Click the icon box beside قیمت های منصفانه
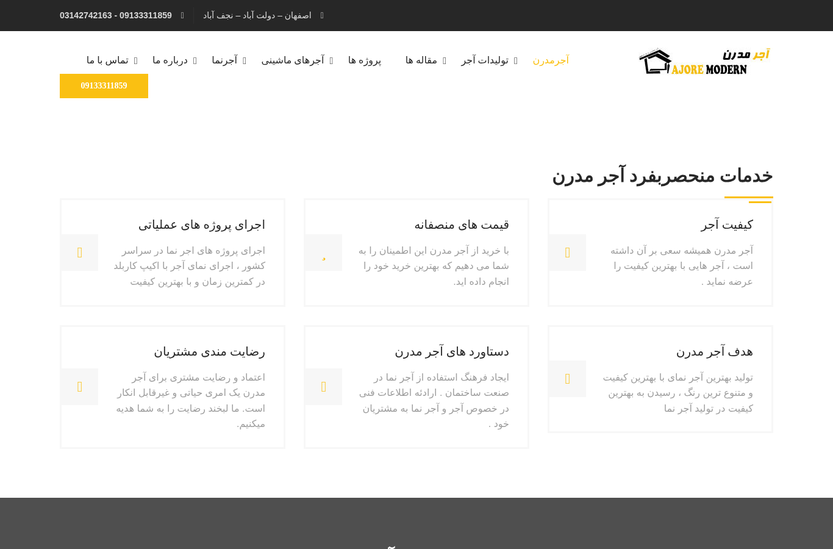Screen dimensions: 833x549 pos(323,253)
